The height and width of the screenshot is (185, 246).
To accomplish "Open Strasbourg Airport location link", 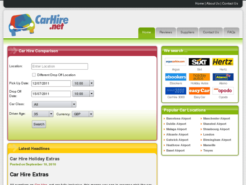I will tap(216, 129).
